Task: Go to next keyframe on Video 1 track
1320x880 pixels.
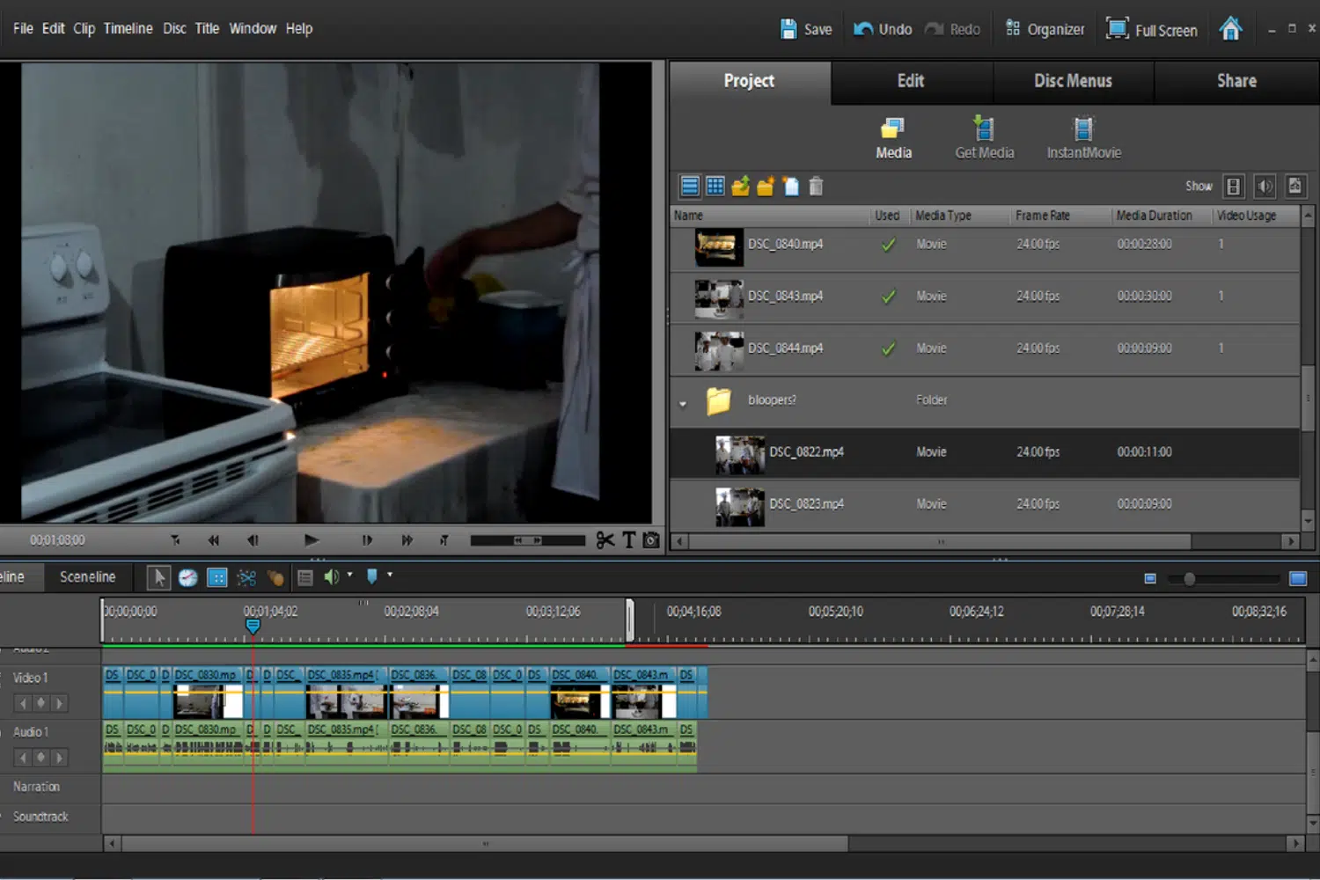Action: (x=59, y=703)
